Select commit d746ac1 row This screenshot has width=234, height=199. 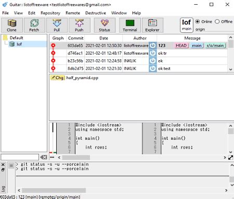[138, 53]
